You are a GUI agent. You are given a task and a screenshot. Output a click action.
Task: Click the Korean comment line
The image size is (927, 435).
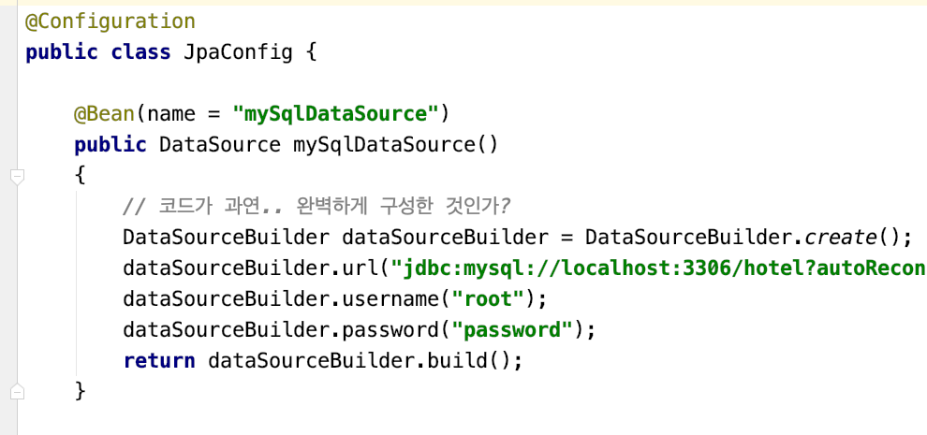(x=316, y=206)
